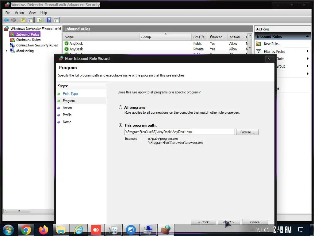Open the blue remote desktop taskbar icon
The width and height of the screenshot is (314, 236).
point(131,230)
